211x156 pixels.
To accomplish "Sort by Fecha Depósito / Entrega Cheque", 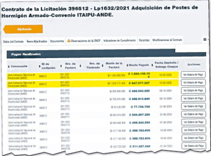I will [152, 65].
